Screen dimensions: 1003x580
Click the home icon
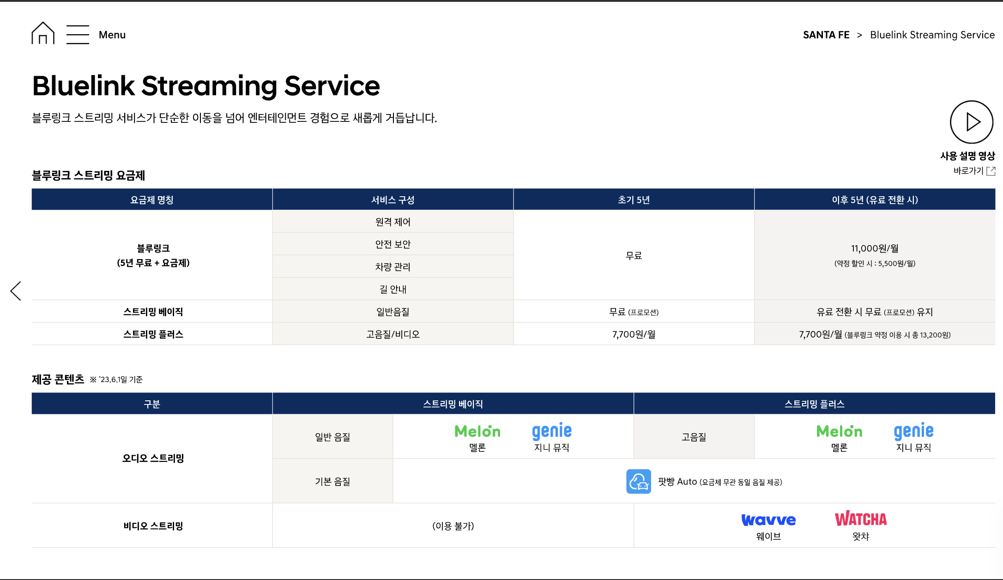point(43,33)
